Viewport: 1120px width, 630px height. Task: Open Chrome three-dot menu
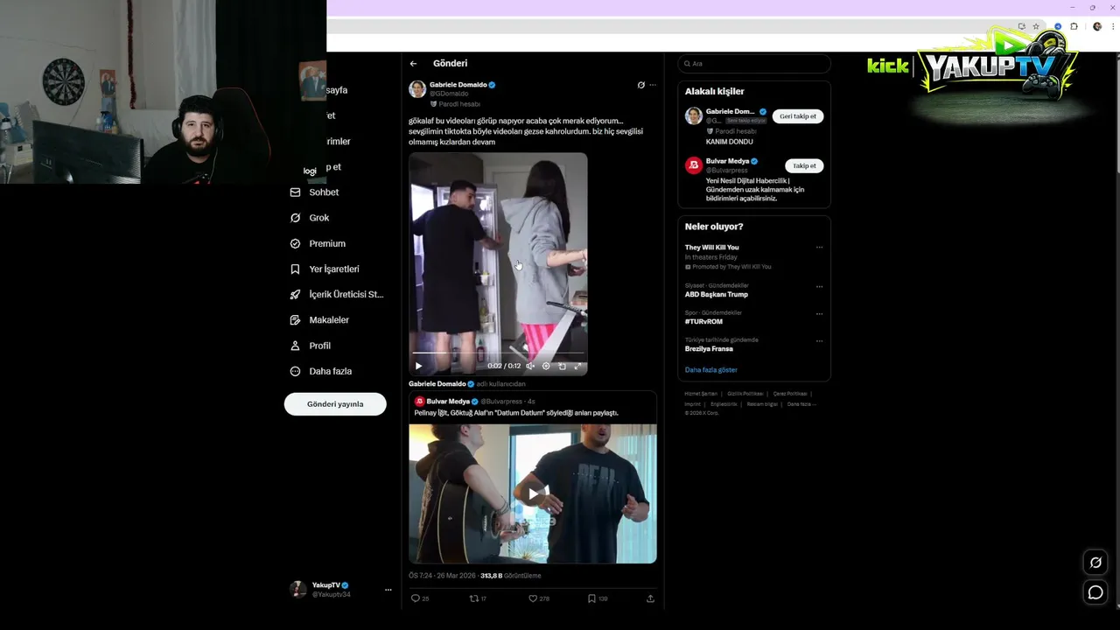pyautogui.click(x=1112, y=26)
